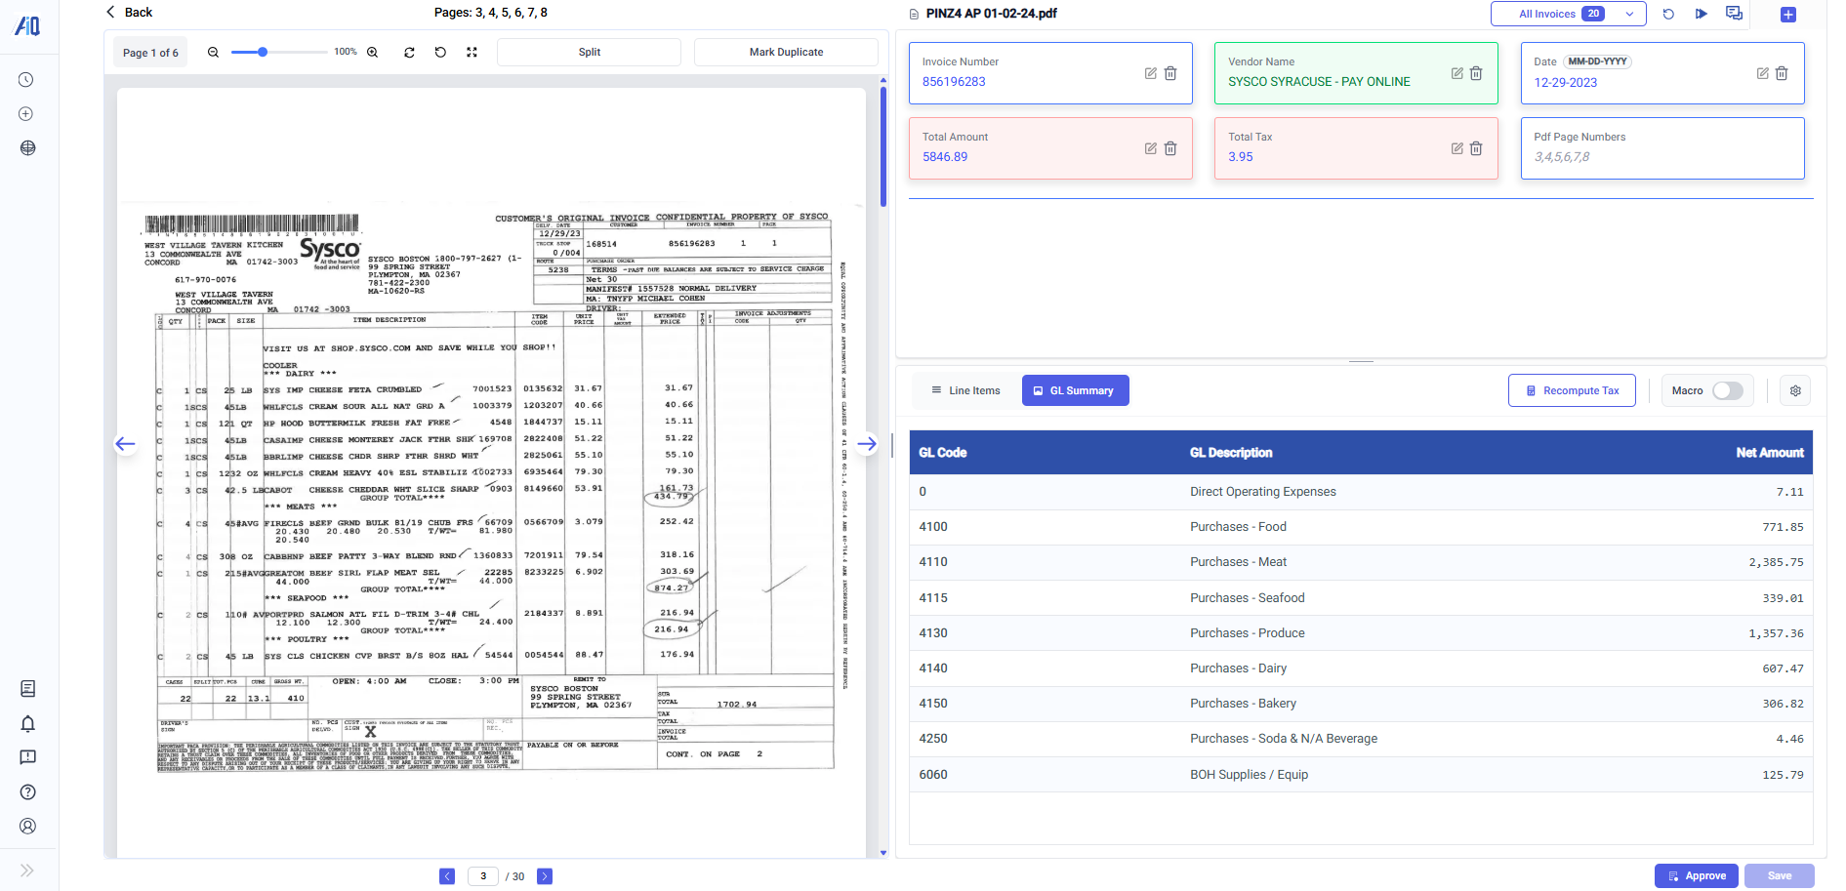Click the reset icon beside All Invoices
The width and height of the screenshot is (1846, 891).
tap(1668, 14)
